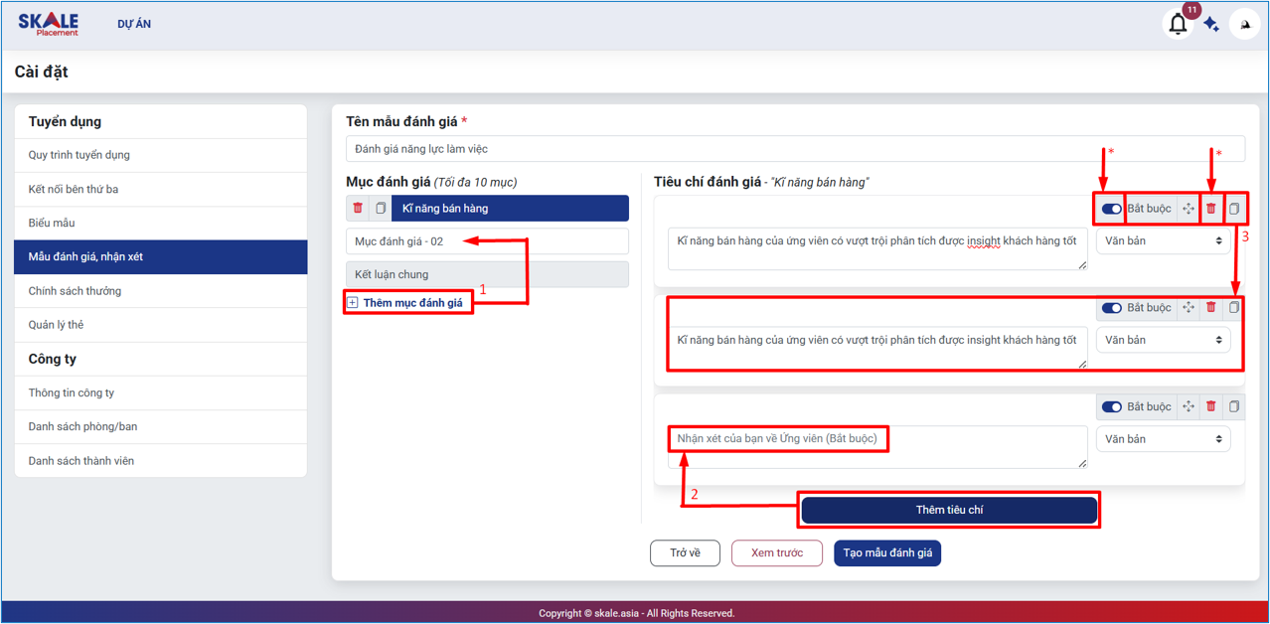Viewport: 1270px width, 624px height.
Task: Select Chính sách thưởng in sidebar
Action: (x=75, y=291)
